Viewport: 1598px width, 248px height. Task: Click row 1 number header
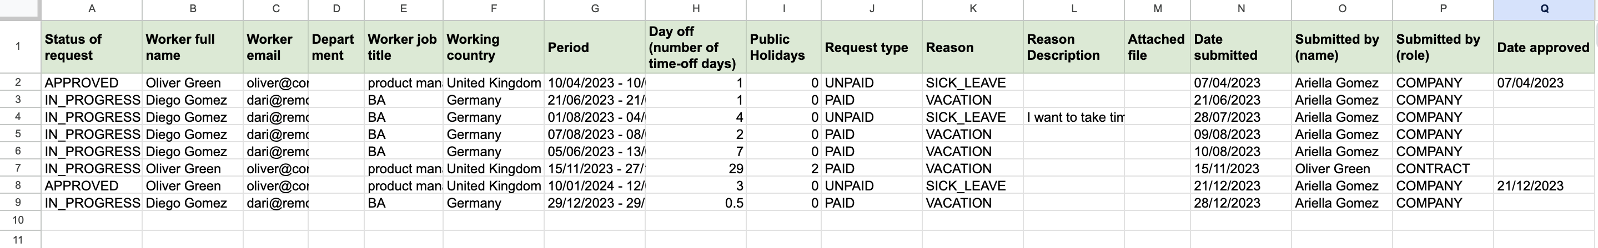19,46
